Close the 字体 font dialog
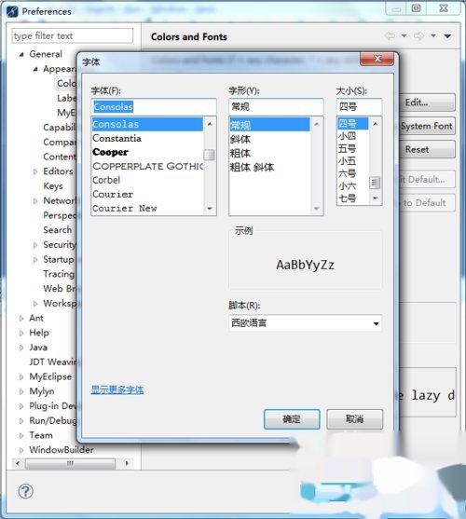 coord(377,59)
